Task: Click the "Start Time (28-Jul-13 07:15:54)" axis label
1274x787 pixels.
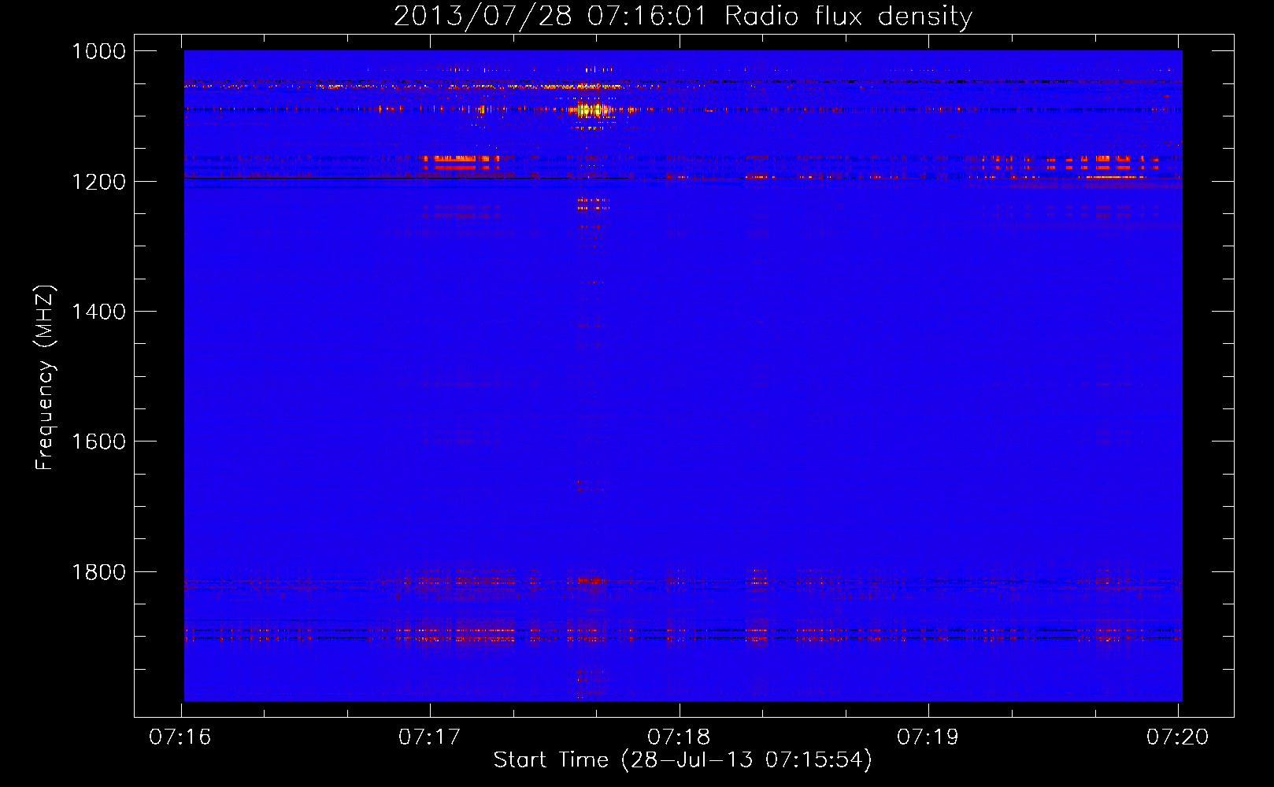Action: [x=683, y=760]
